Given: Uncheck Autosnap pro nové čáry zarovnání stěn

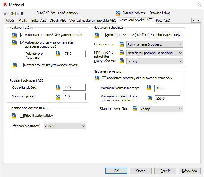Looking at the screenshot, I should click(x=22, y=35).
